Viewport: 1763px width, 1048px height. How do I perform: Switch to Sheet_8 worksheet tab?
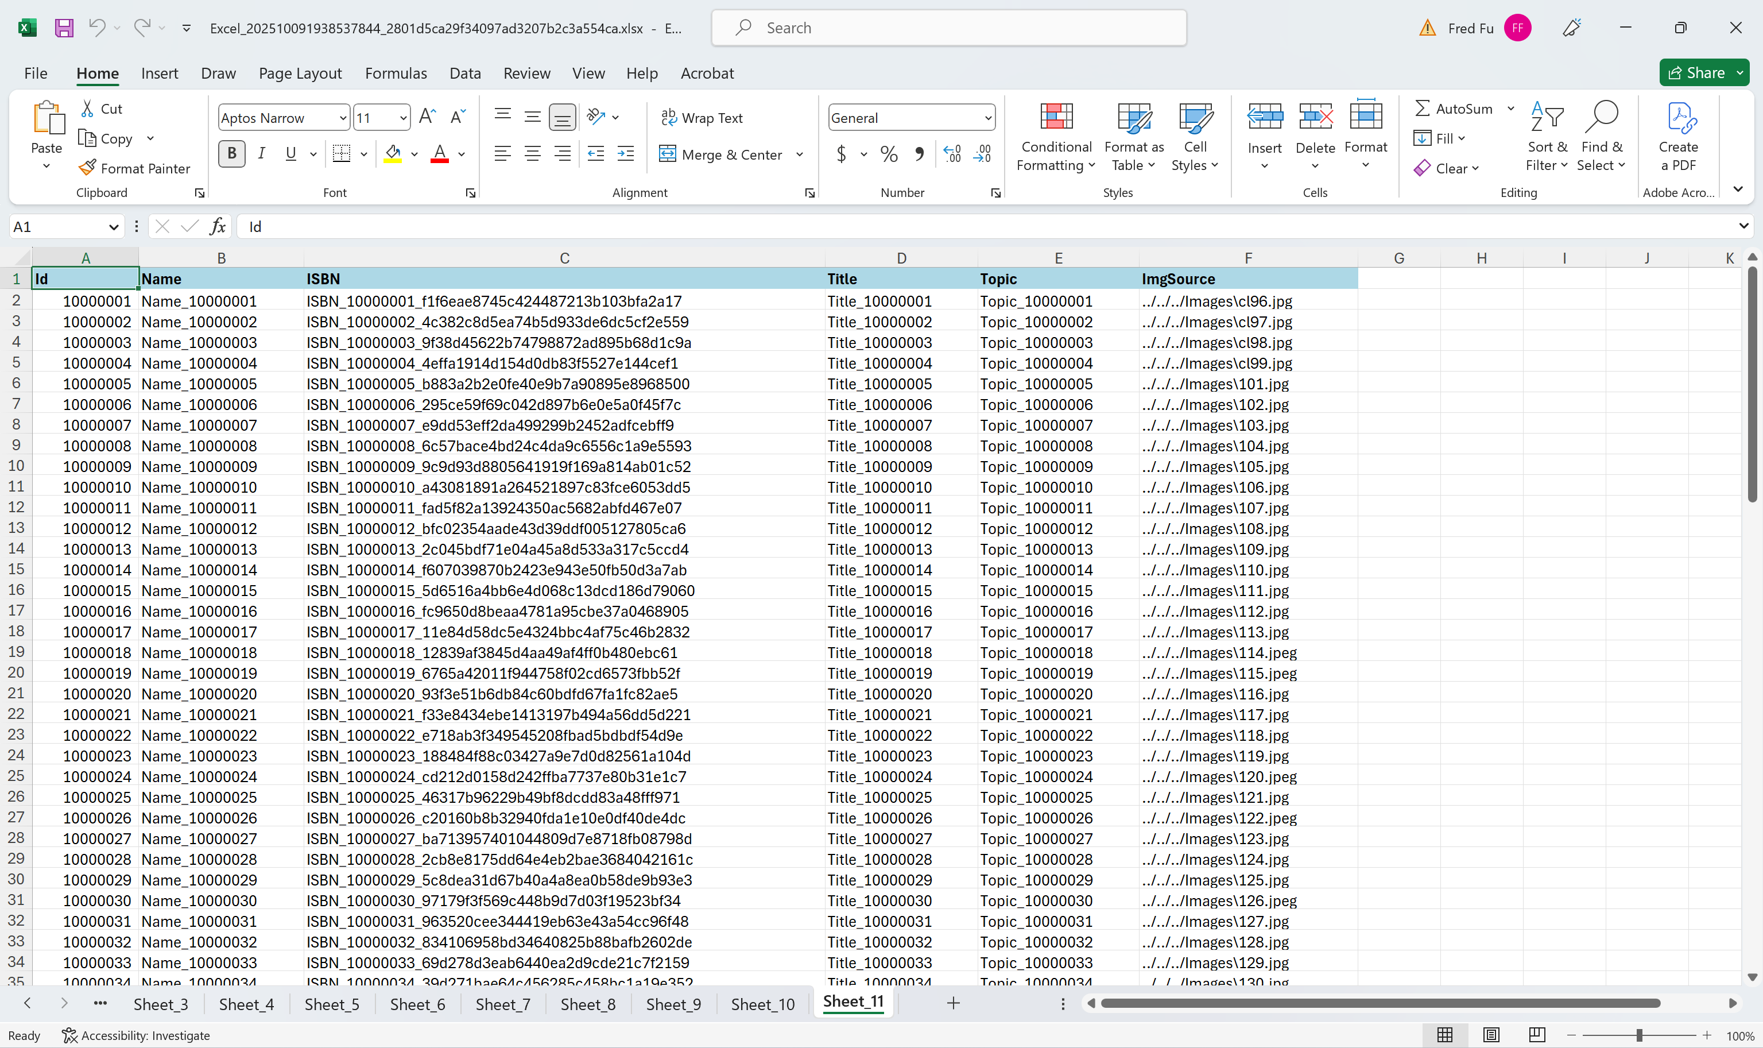(587, 1004)
